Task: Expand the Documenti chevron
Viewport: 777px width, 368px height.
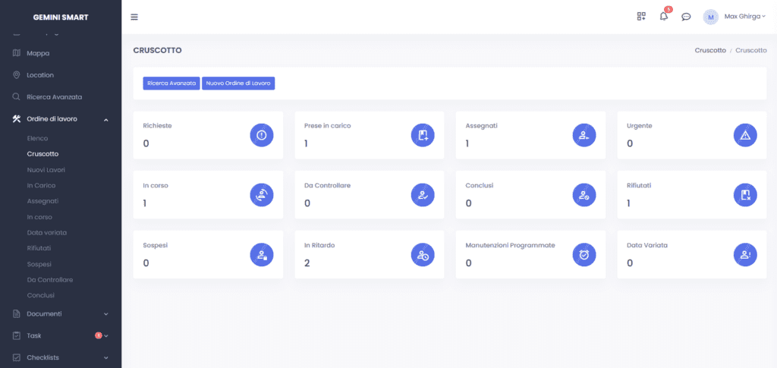Action: point(105,314)
